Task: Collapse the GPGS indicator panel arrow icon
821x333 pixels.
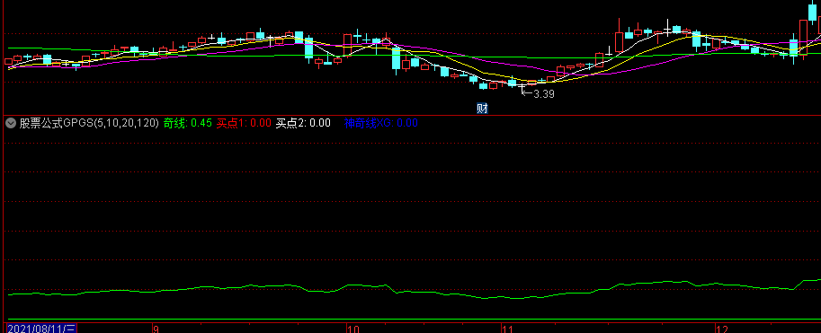Action: coord(11,123)
